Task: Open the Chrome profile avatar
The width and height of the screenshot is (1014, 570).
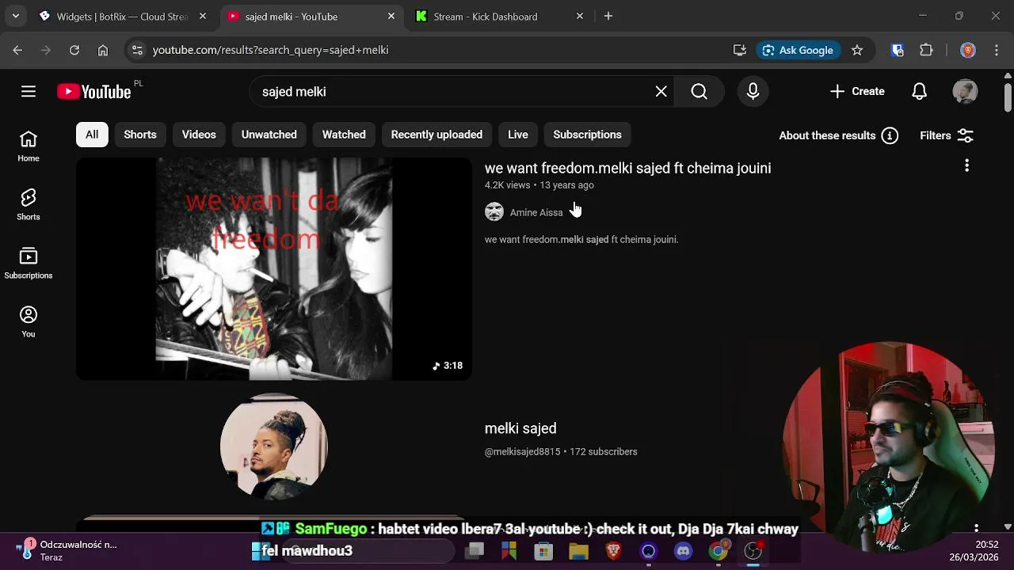Action: (x=968, y=50)
